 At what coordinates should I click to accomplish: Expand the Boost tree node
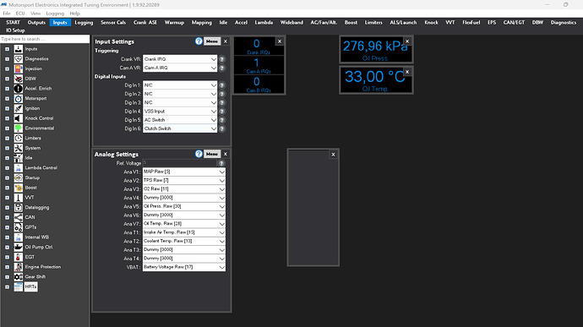click(x=7, y=188)
